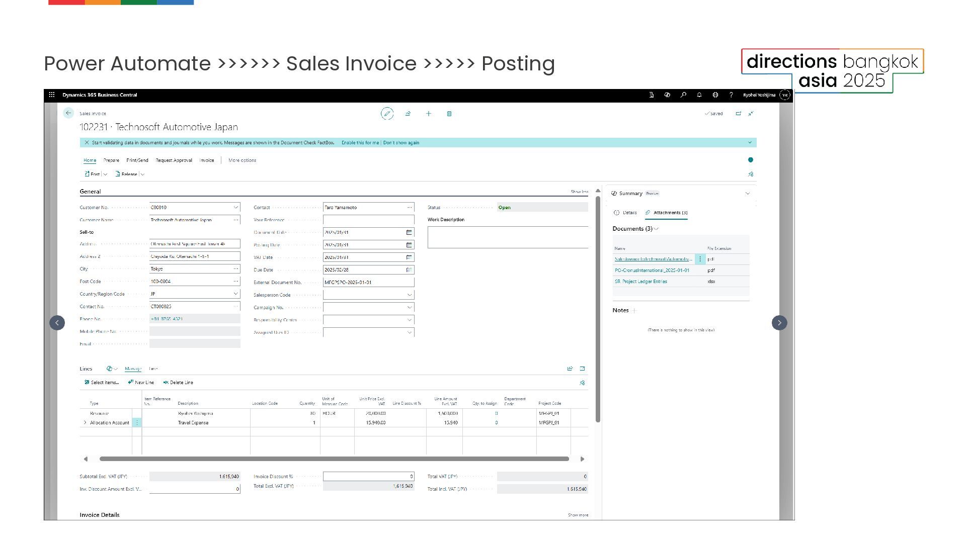Screen dimensions: 966x543
Task: Click the lines horizontal scrollbar
Action: click(334, 459)
